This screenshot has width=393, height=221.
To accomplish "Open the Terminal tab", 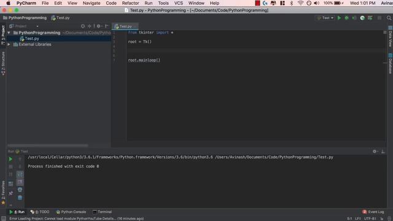I will (x=103, y=212).
